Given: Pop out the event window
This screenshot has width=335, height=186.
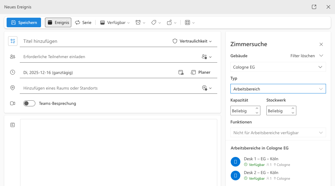Looking at the screenshot, I should [314, 7].
